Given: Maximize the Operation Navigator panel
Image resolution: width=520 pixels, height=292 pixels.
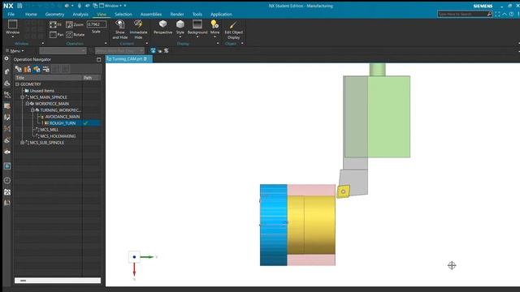Looking at the screenshot, I should [98, 59].
